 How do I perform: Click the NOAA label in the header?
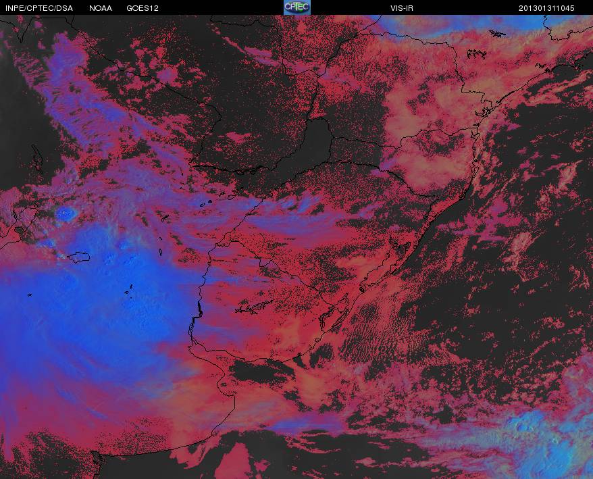coord(101,8)
